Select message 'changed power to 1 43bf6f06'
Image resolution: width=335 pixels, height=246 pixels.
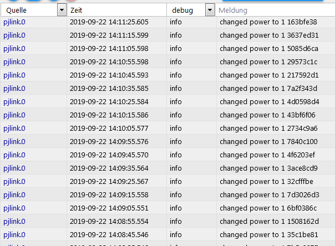[267, 115]
